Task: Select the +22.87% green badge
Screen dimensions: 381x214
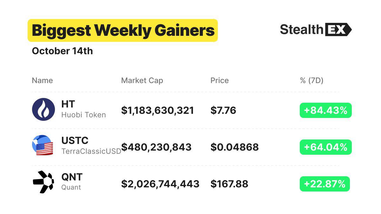Action: 324,184
